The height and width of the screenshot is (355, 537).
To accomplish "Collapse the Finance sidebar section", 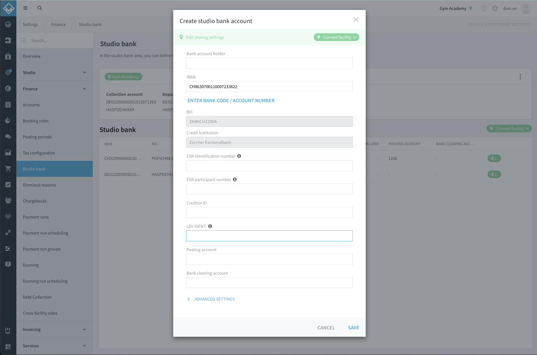I will (x=55, y=89).
